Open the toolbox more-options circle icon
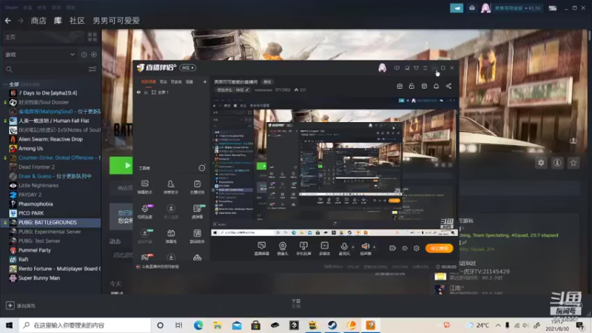 [202, 168]
